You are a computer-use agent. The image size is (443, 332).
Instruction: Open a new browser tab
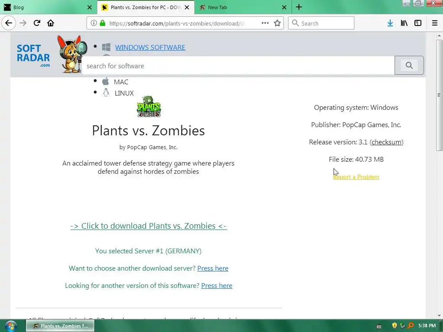299,7
